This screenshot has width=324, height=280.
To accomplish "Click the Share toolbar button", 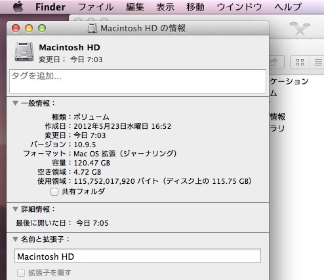I will [276, 62].
